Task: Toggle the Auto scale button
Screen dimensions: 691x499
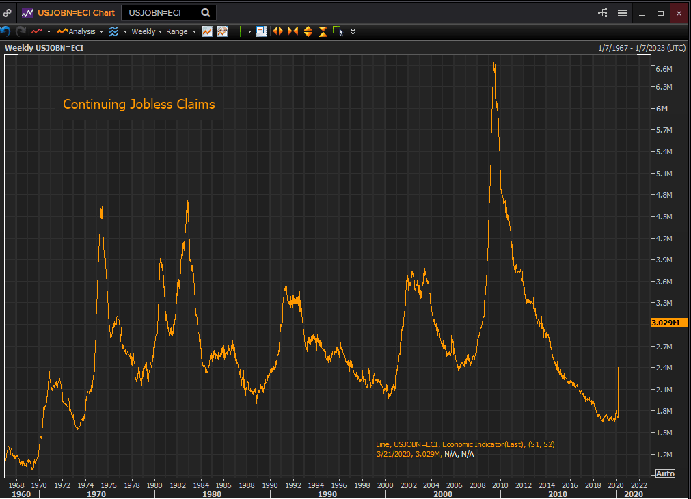Action: pyautogui.click(x=665, y=474)
